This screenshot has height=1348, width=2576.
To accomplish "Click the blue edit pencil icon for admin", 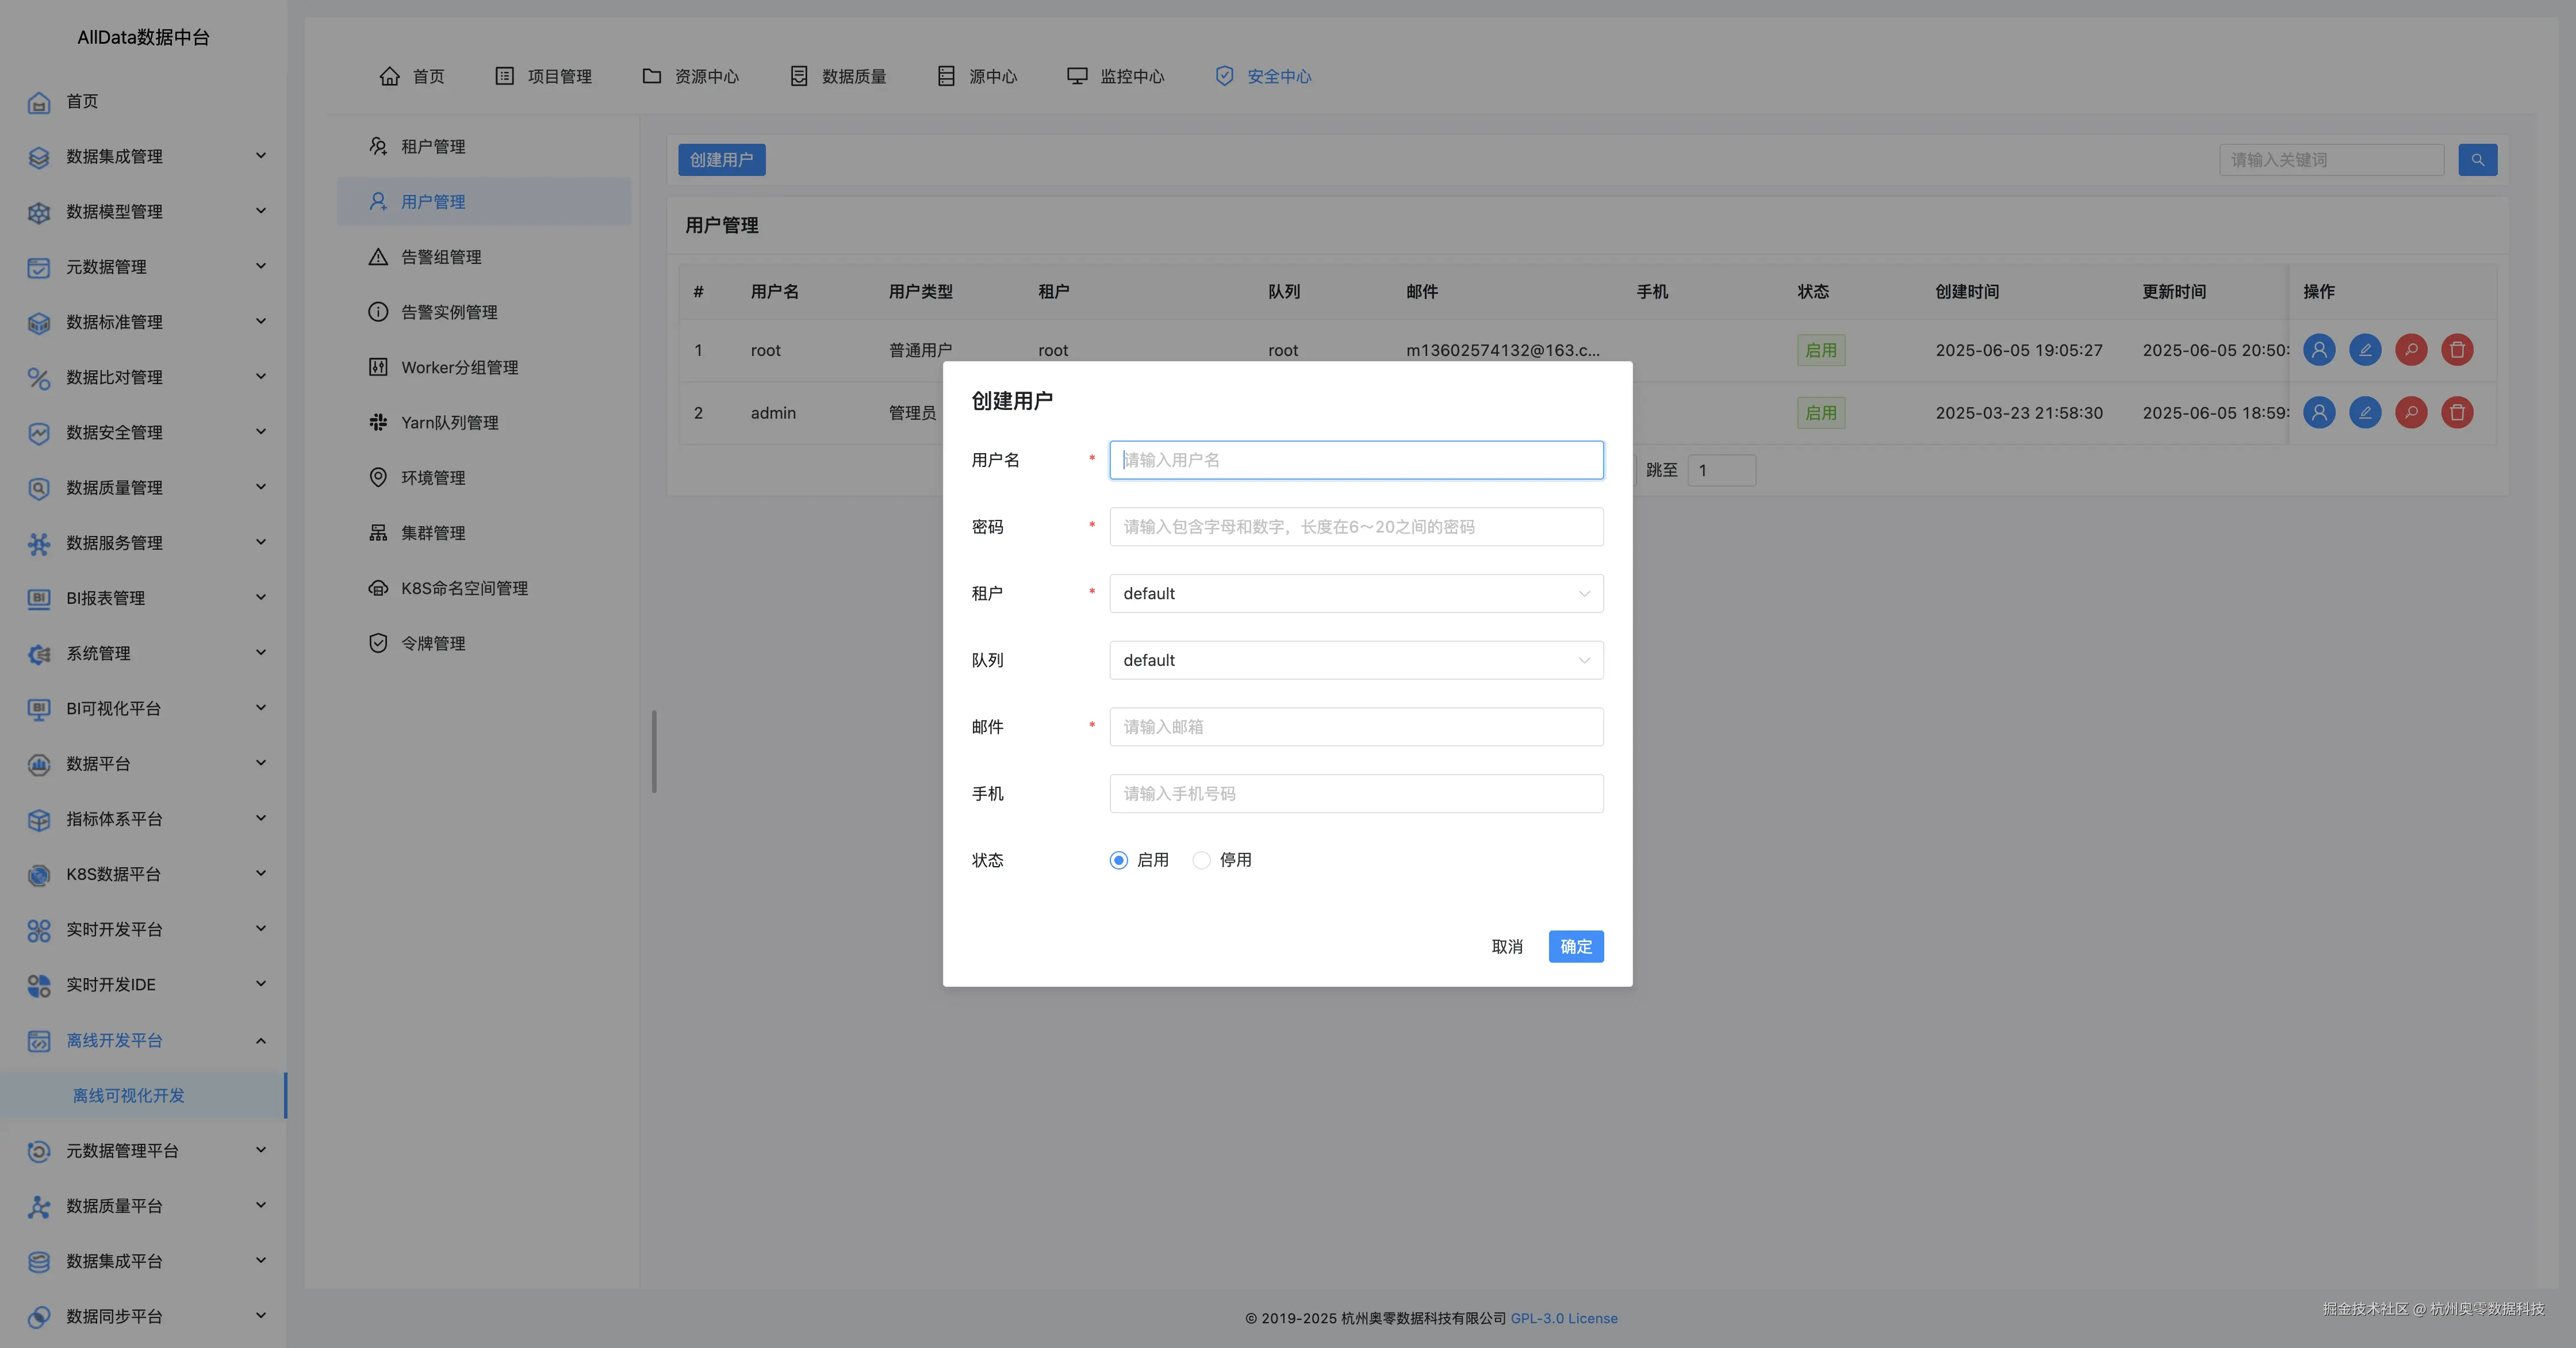I will [x=2365, y=413].
